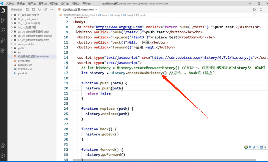Expand the 01_脚手架自带文件 folder
Viewport: 268px width, 162px height.
coord(29,15)
